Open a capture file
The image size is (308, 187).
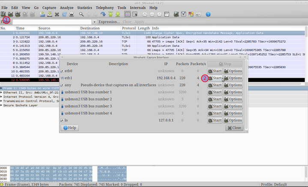42,14
